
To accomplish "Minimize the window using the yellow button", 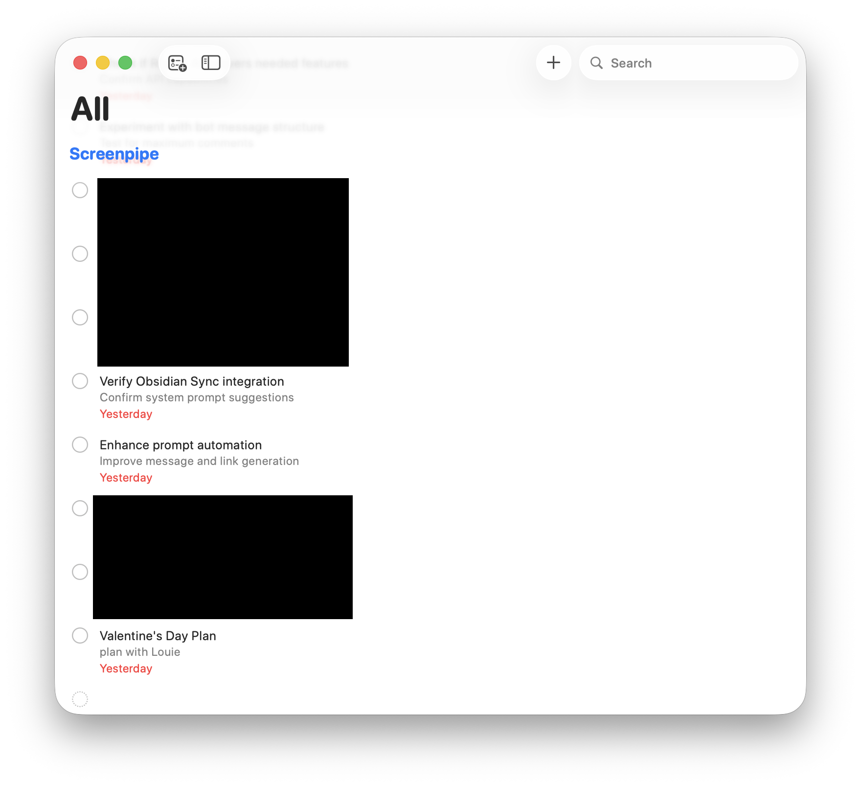I will (x=103, y=63).
